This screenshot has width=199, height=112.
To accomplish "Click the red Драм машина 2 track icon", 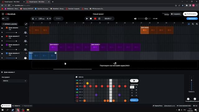I will [7, 36].
